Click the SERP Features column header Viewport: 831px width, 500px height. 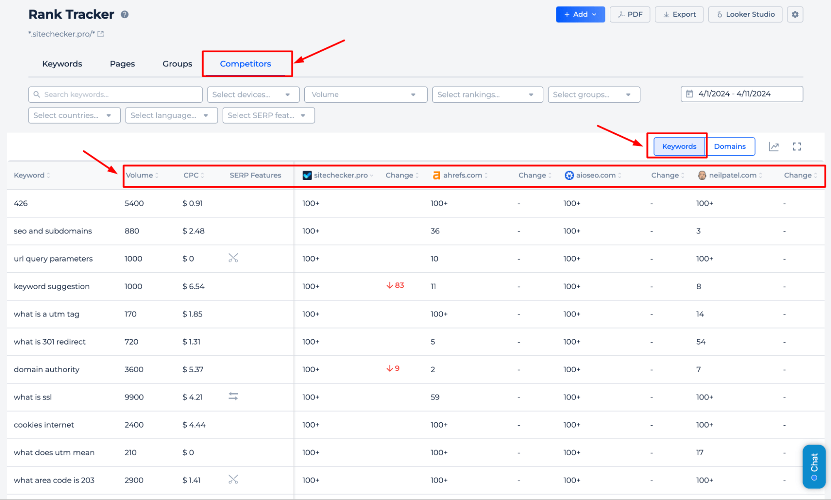[x=255, y=175]
